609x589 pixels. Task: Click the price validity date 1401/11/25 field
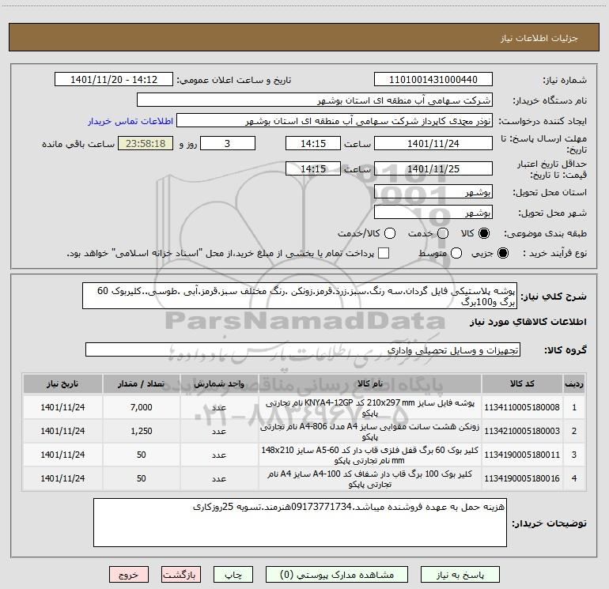433,168
